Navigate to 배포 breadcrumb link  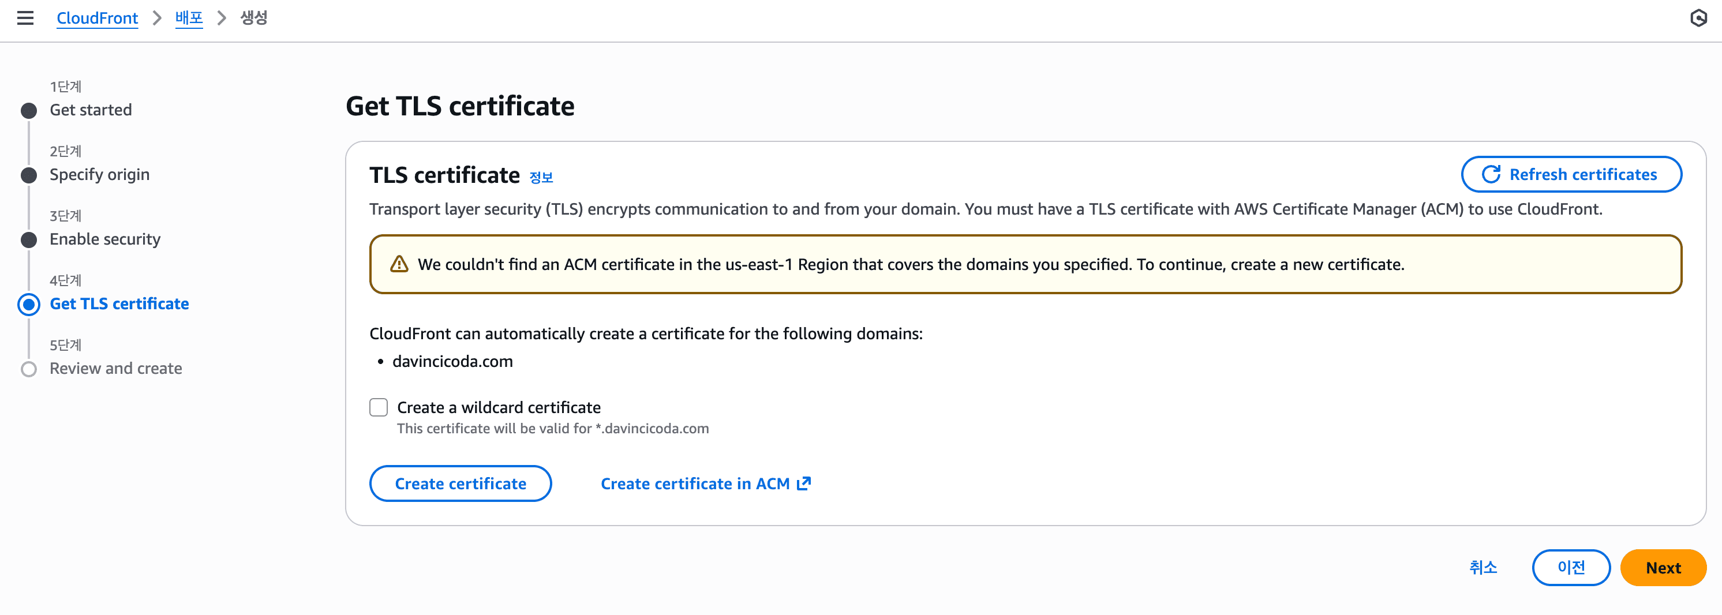click(x=189, y=18)
